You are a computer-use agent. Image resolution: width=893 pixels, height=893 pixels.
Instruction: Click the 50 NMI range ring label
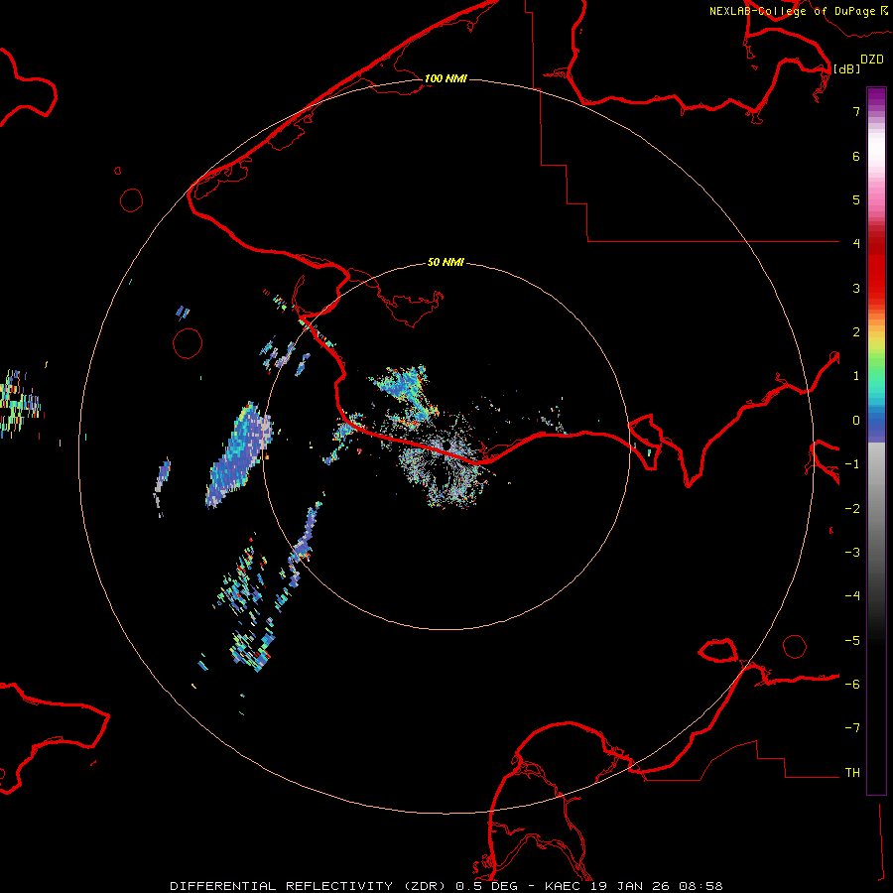[446, 262]
